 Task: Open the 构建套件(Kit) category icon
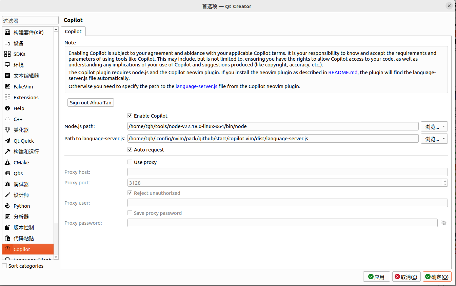pyautogui.click(x=7, y=33)
